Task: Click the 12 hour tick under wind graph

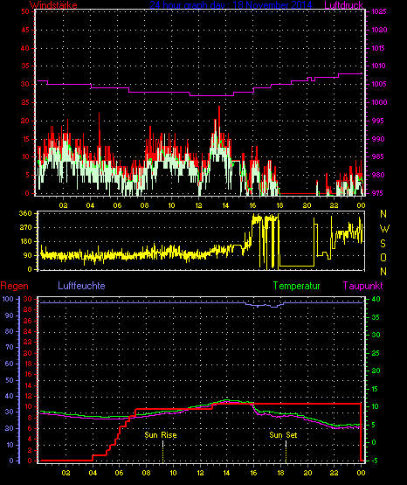Action: (x=198, y=205)
